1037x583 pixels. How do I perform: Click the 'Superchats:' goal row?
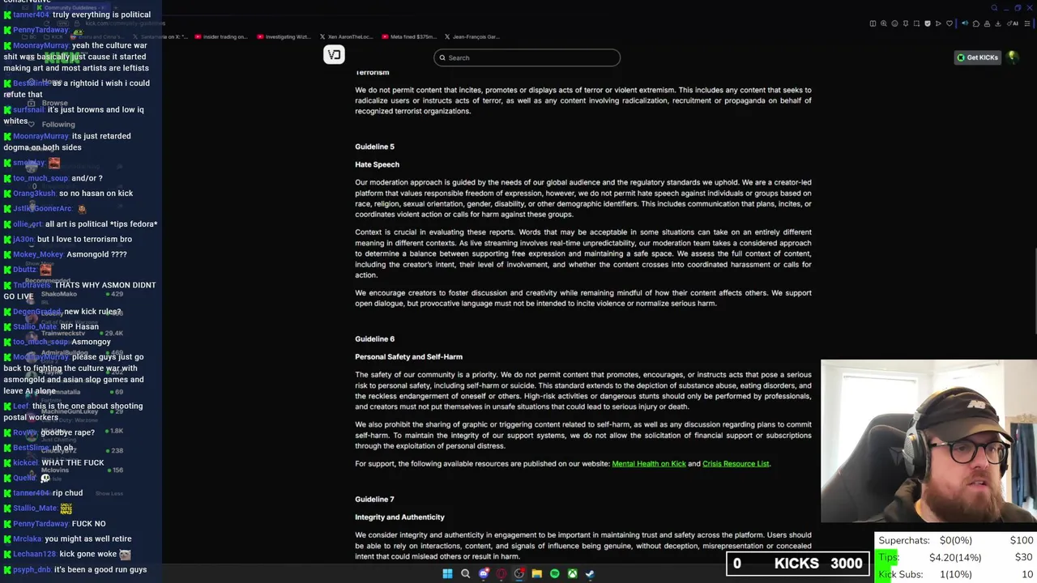pyautogui.click(x=956, y=540)
